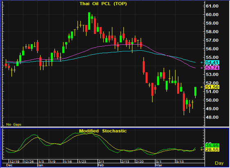
Task: Click the 2/13 date label
Action: [125, 161]
